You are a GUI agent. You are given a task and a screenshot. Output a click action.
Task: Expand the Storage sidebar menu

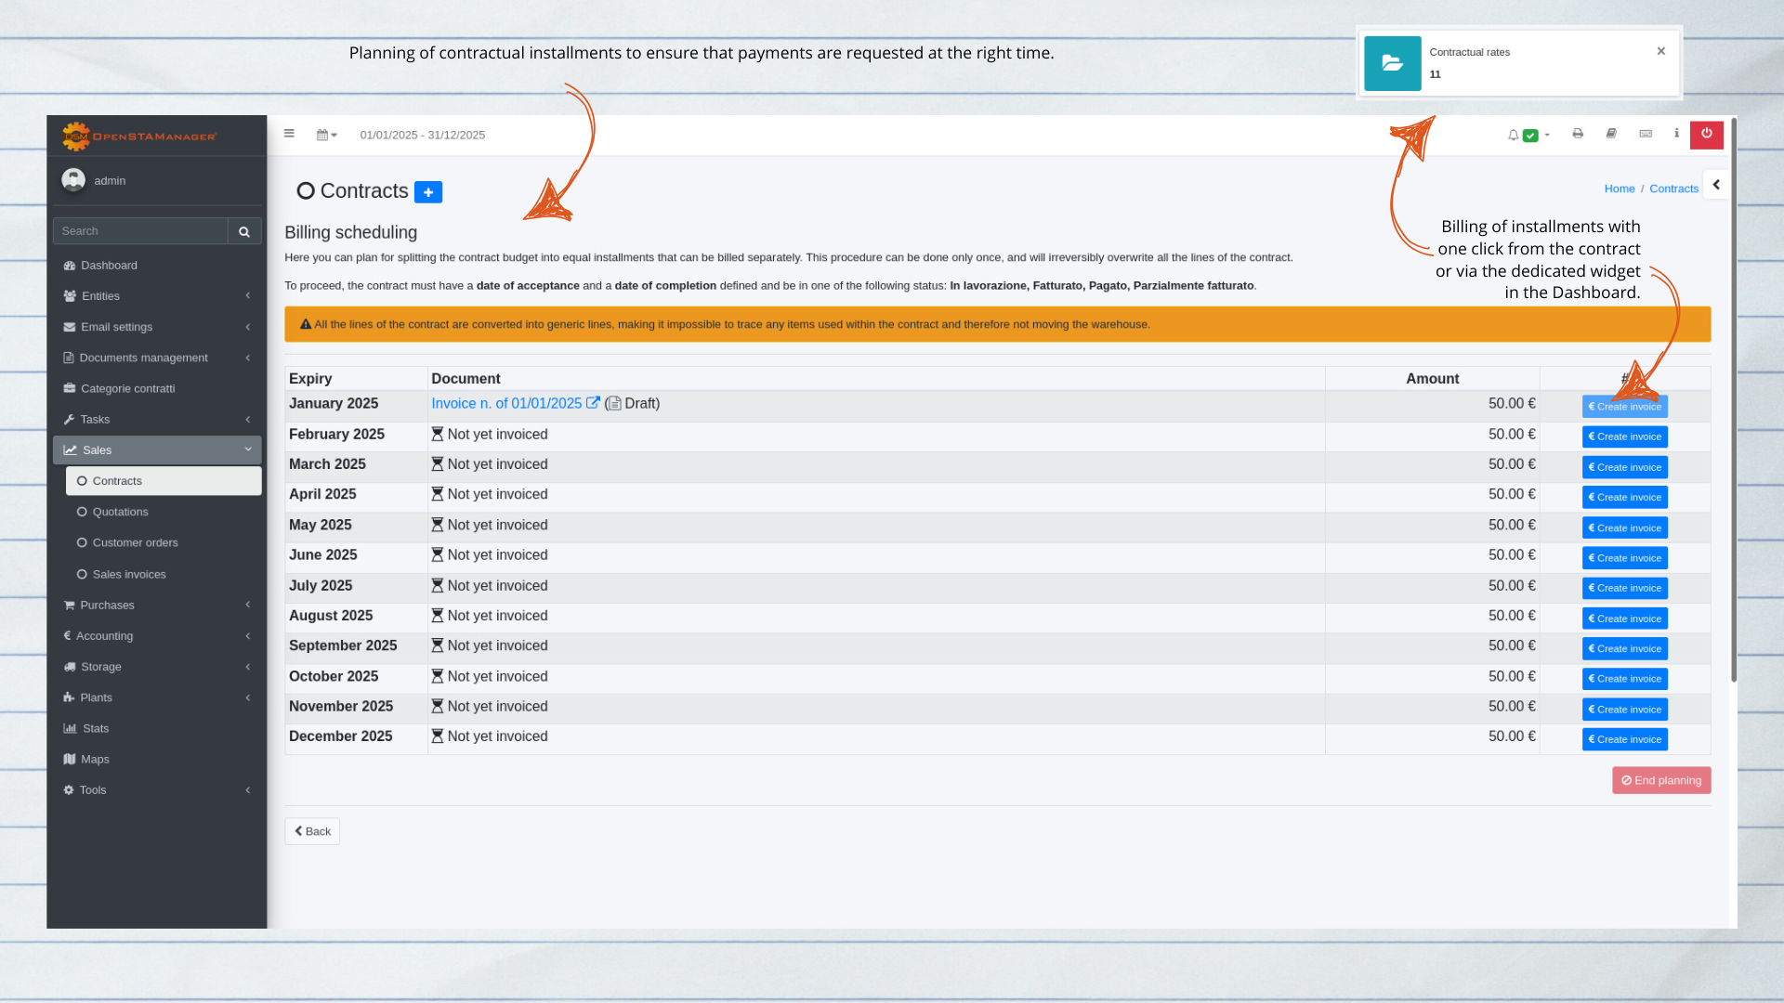(x=157, y=667)
